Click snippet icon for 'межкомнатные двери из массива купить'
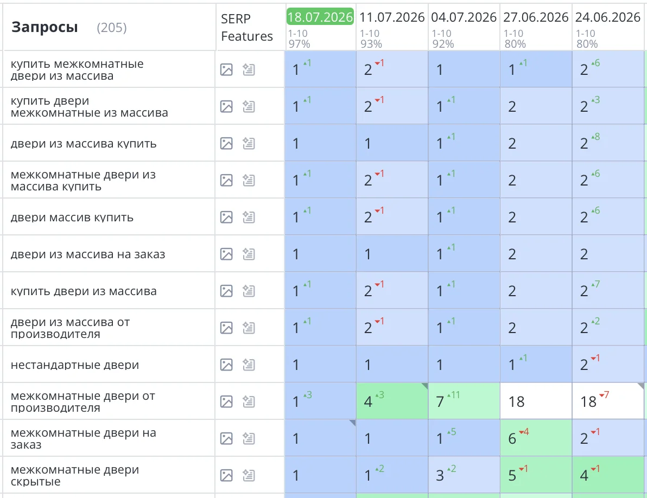Screen dimensions: 647x498 pos(249,180)
